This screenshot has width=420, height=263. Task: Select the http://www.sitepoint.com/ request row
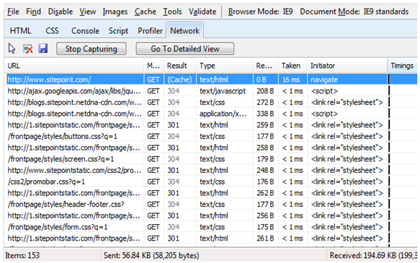point(210,79)
